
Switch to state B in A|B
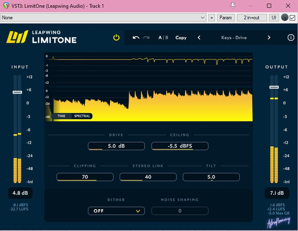[x=167, y=37]
